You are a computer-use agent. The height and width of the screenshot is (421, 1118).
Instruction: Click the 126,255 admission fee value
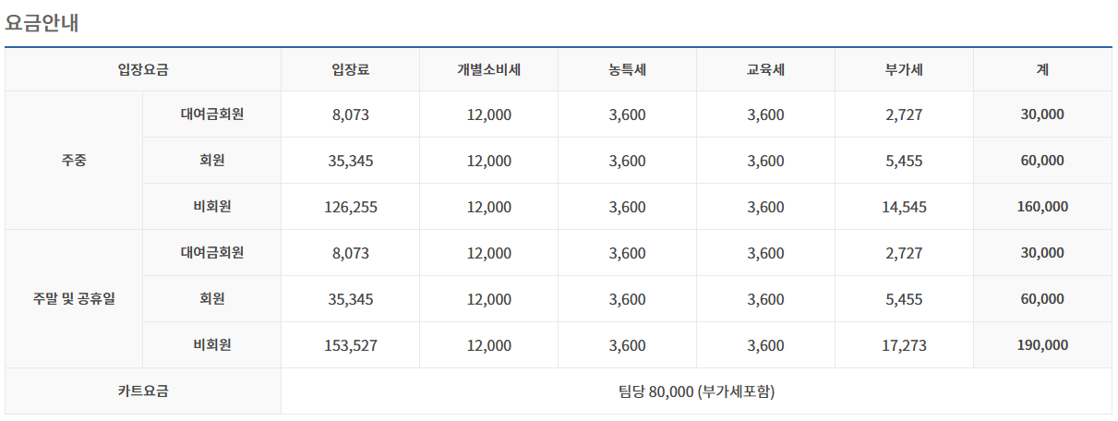350,207
